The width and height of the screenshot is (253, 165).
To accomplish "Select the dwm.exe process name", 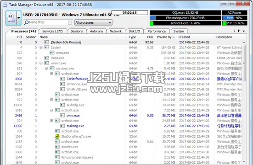I will click(x=73, y=115).
